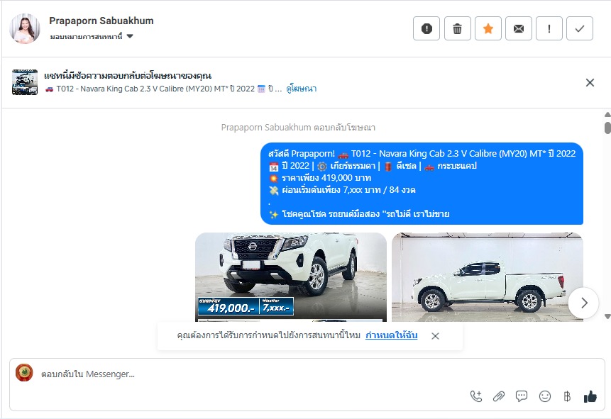Open the assign conversation dropdown arrow
This screenshot has width=611, height=419.
pyautogui.click(x=130, y=36)
